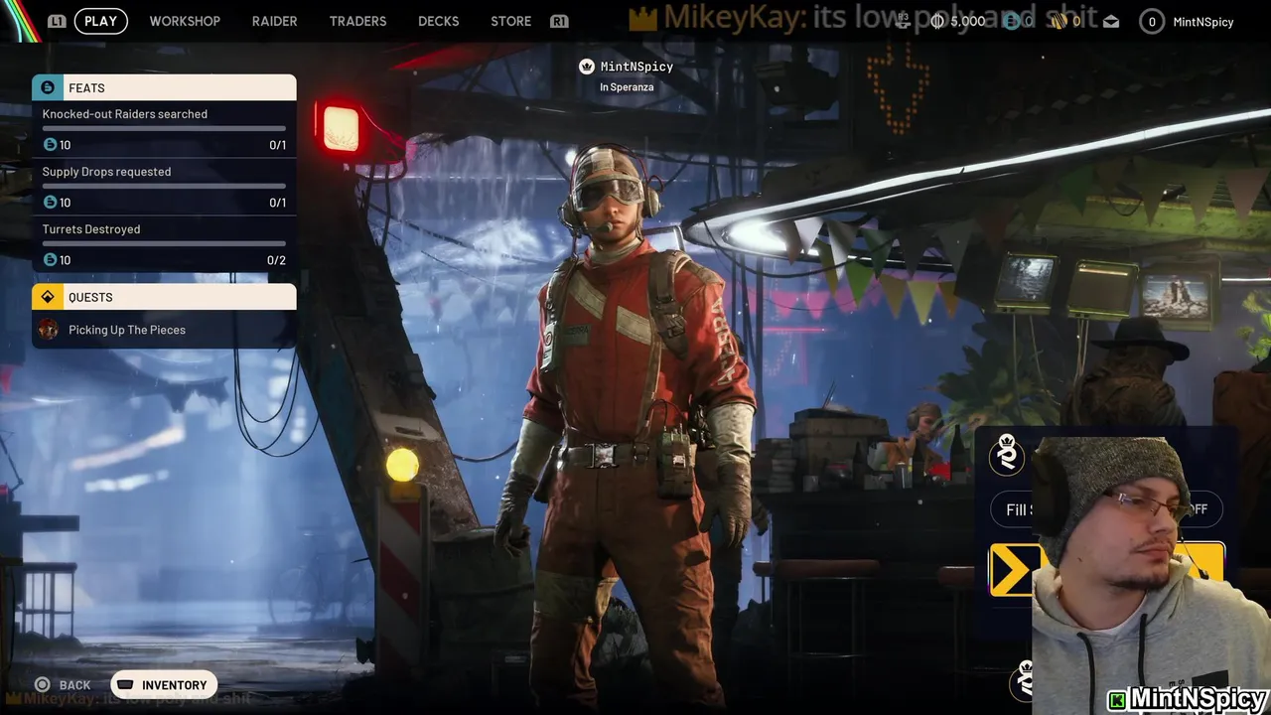Screen dimensions: 1271x715
Task: Click the BACK button
Action: click(x=63, y=685)
